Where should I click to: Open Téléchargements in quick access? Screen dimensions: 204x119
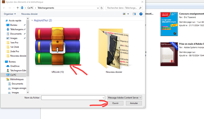point(17,29)
